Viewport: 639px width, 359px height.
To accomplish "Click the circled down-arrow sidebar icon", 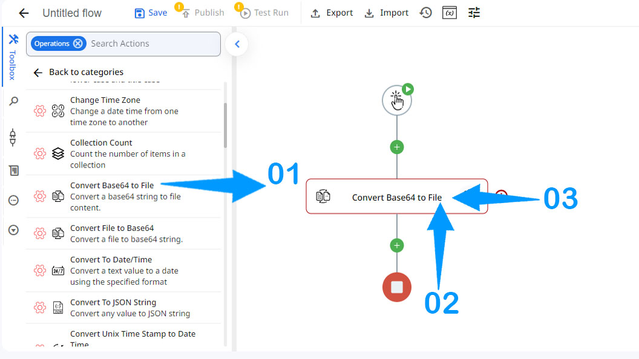I will click(x=13, y=230).
